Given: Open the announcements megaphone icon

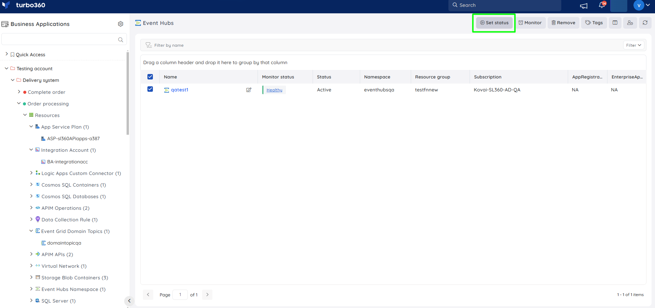Looking at the screenshot, I should tap(584, 6).
